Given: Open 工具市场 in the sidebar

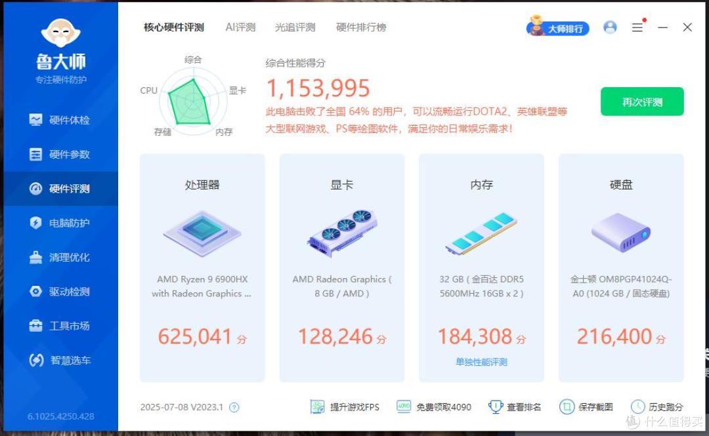Looking at the screenshot, I should (x=60, y=326).
